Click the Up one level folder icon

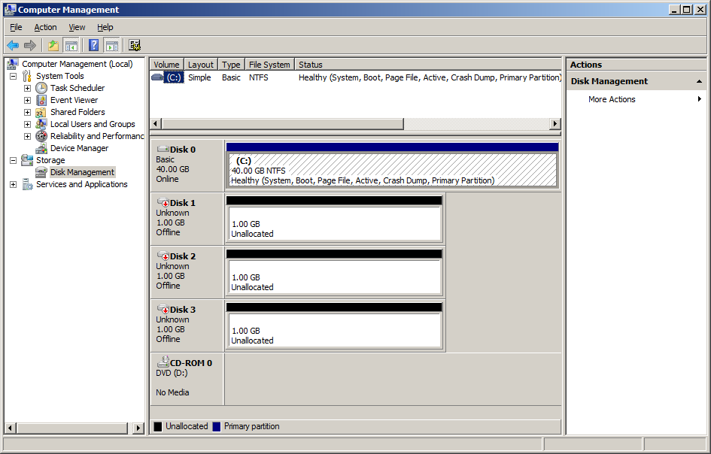tap(53, 45)
